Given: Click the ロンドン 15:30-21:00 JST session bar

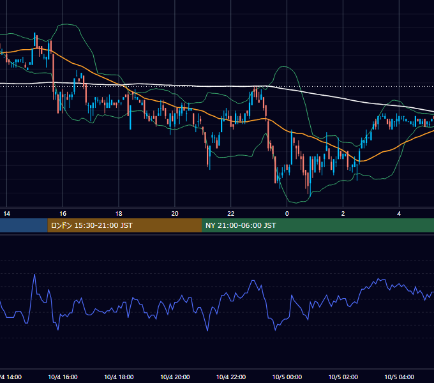Looking at the screenshot, I should (125, 225).
